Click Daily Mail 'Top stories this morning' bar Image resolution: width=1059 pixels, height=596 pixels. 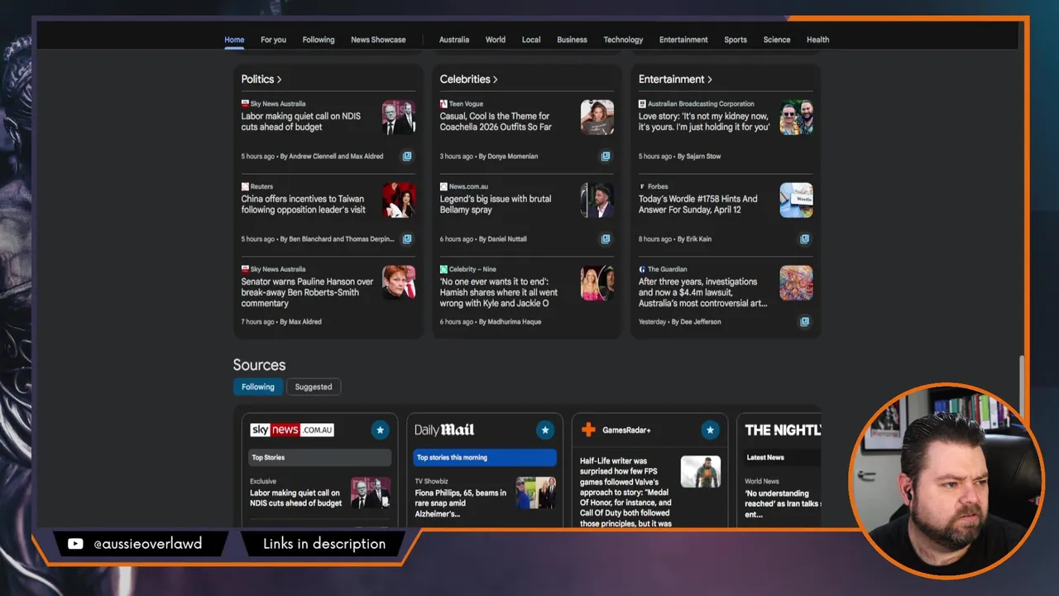485,457
